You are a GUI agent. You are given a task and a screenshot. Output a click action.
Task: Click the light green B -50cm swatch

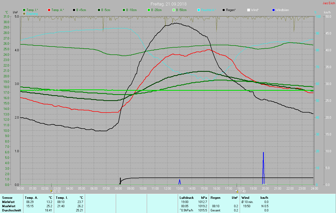point(174,10)
